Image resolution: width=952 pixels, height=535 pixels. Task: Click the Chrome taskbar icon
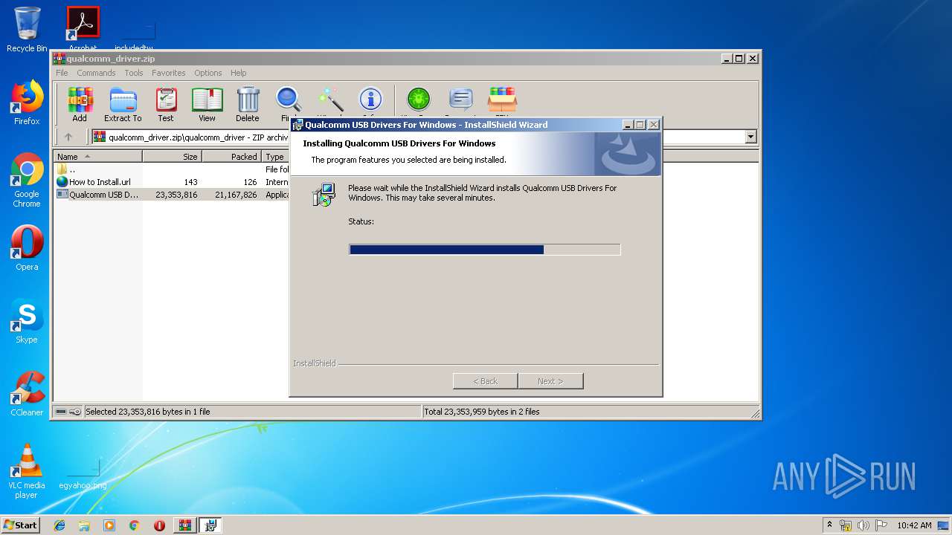click(x=134, y=525)
